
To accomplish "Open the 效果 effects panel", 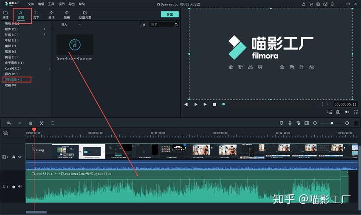I will click(67, 14).
